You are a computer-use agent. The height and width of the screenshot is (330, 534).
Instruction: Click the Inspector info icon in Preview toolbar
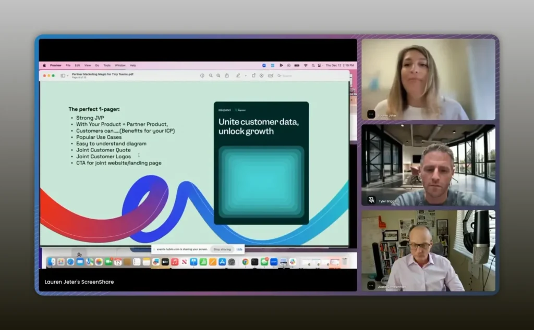(202, 75)
